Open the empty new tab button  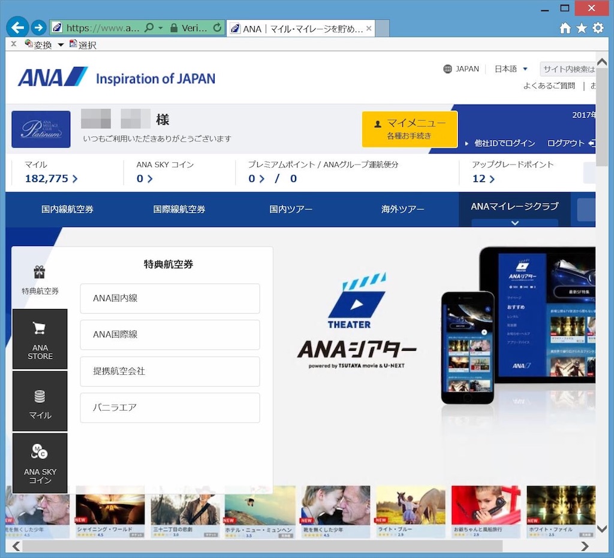tap(382, 29)
